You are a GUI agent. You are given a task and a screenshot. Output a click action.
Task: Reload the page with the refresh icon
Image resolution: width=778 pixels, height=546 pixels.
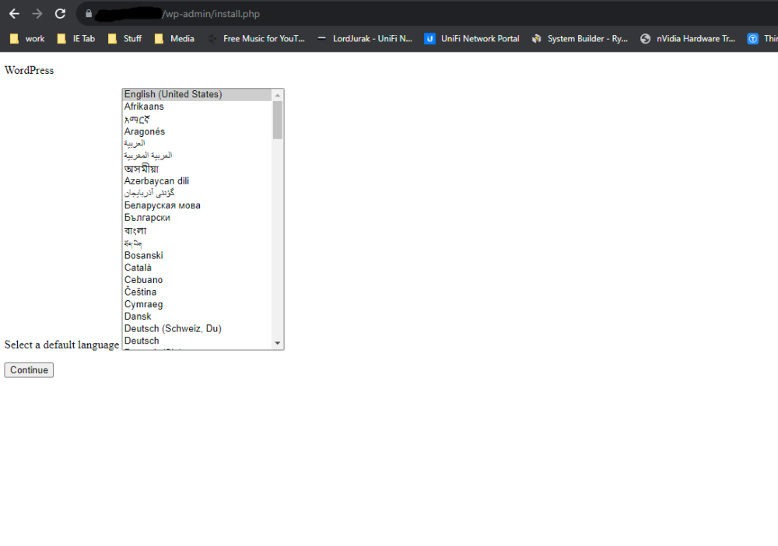pyautogui.click(x=60, y=14)
